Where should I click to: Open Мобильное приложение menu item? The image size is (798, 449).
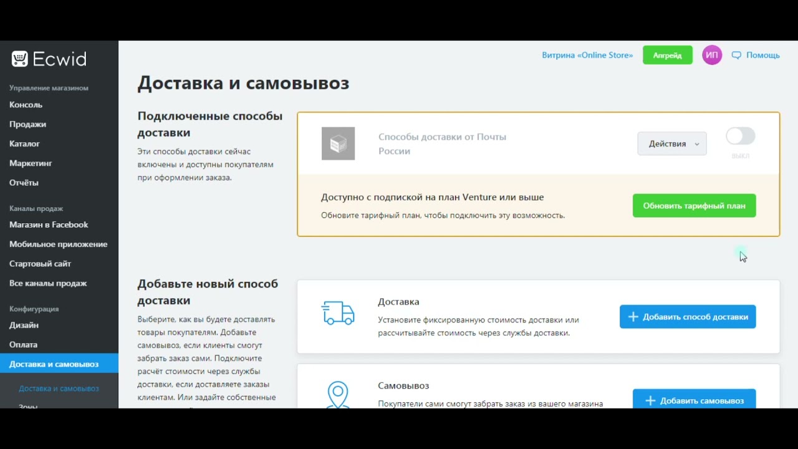[x=58, y=244]
